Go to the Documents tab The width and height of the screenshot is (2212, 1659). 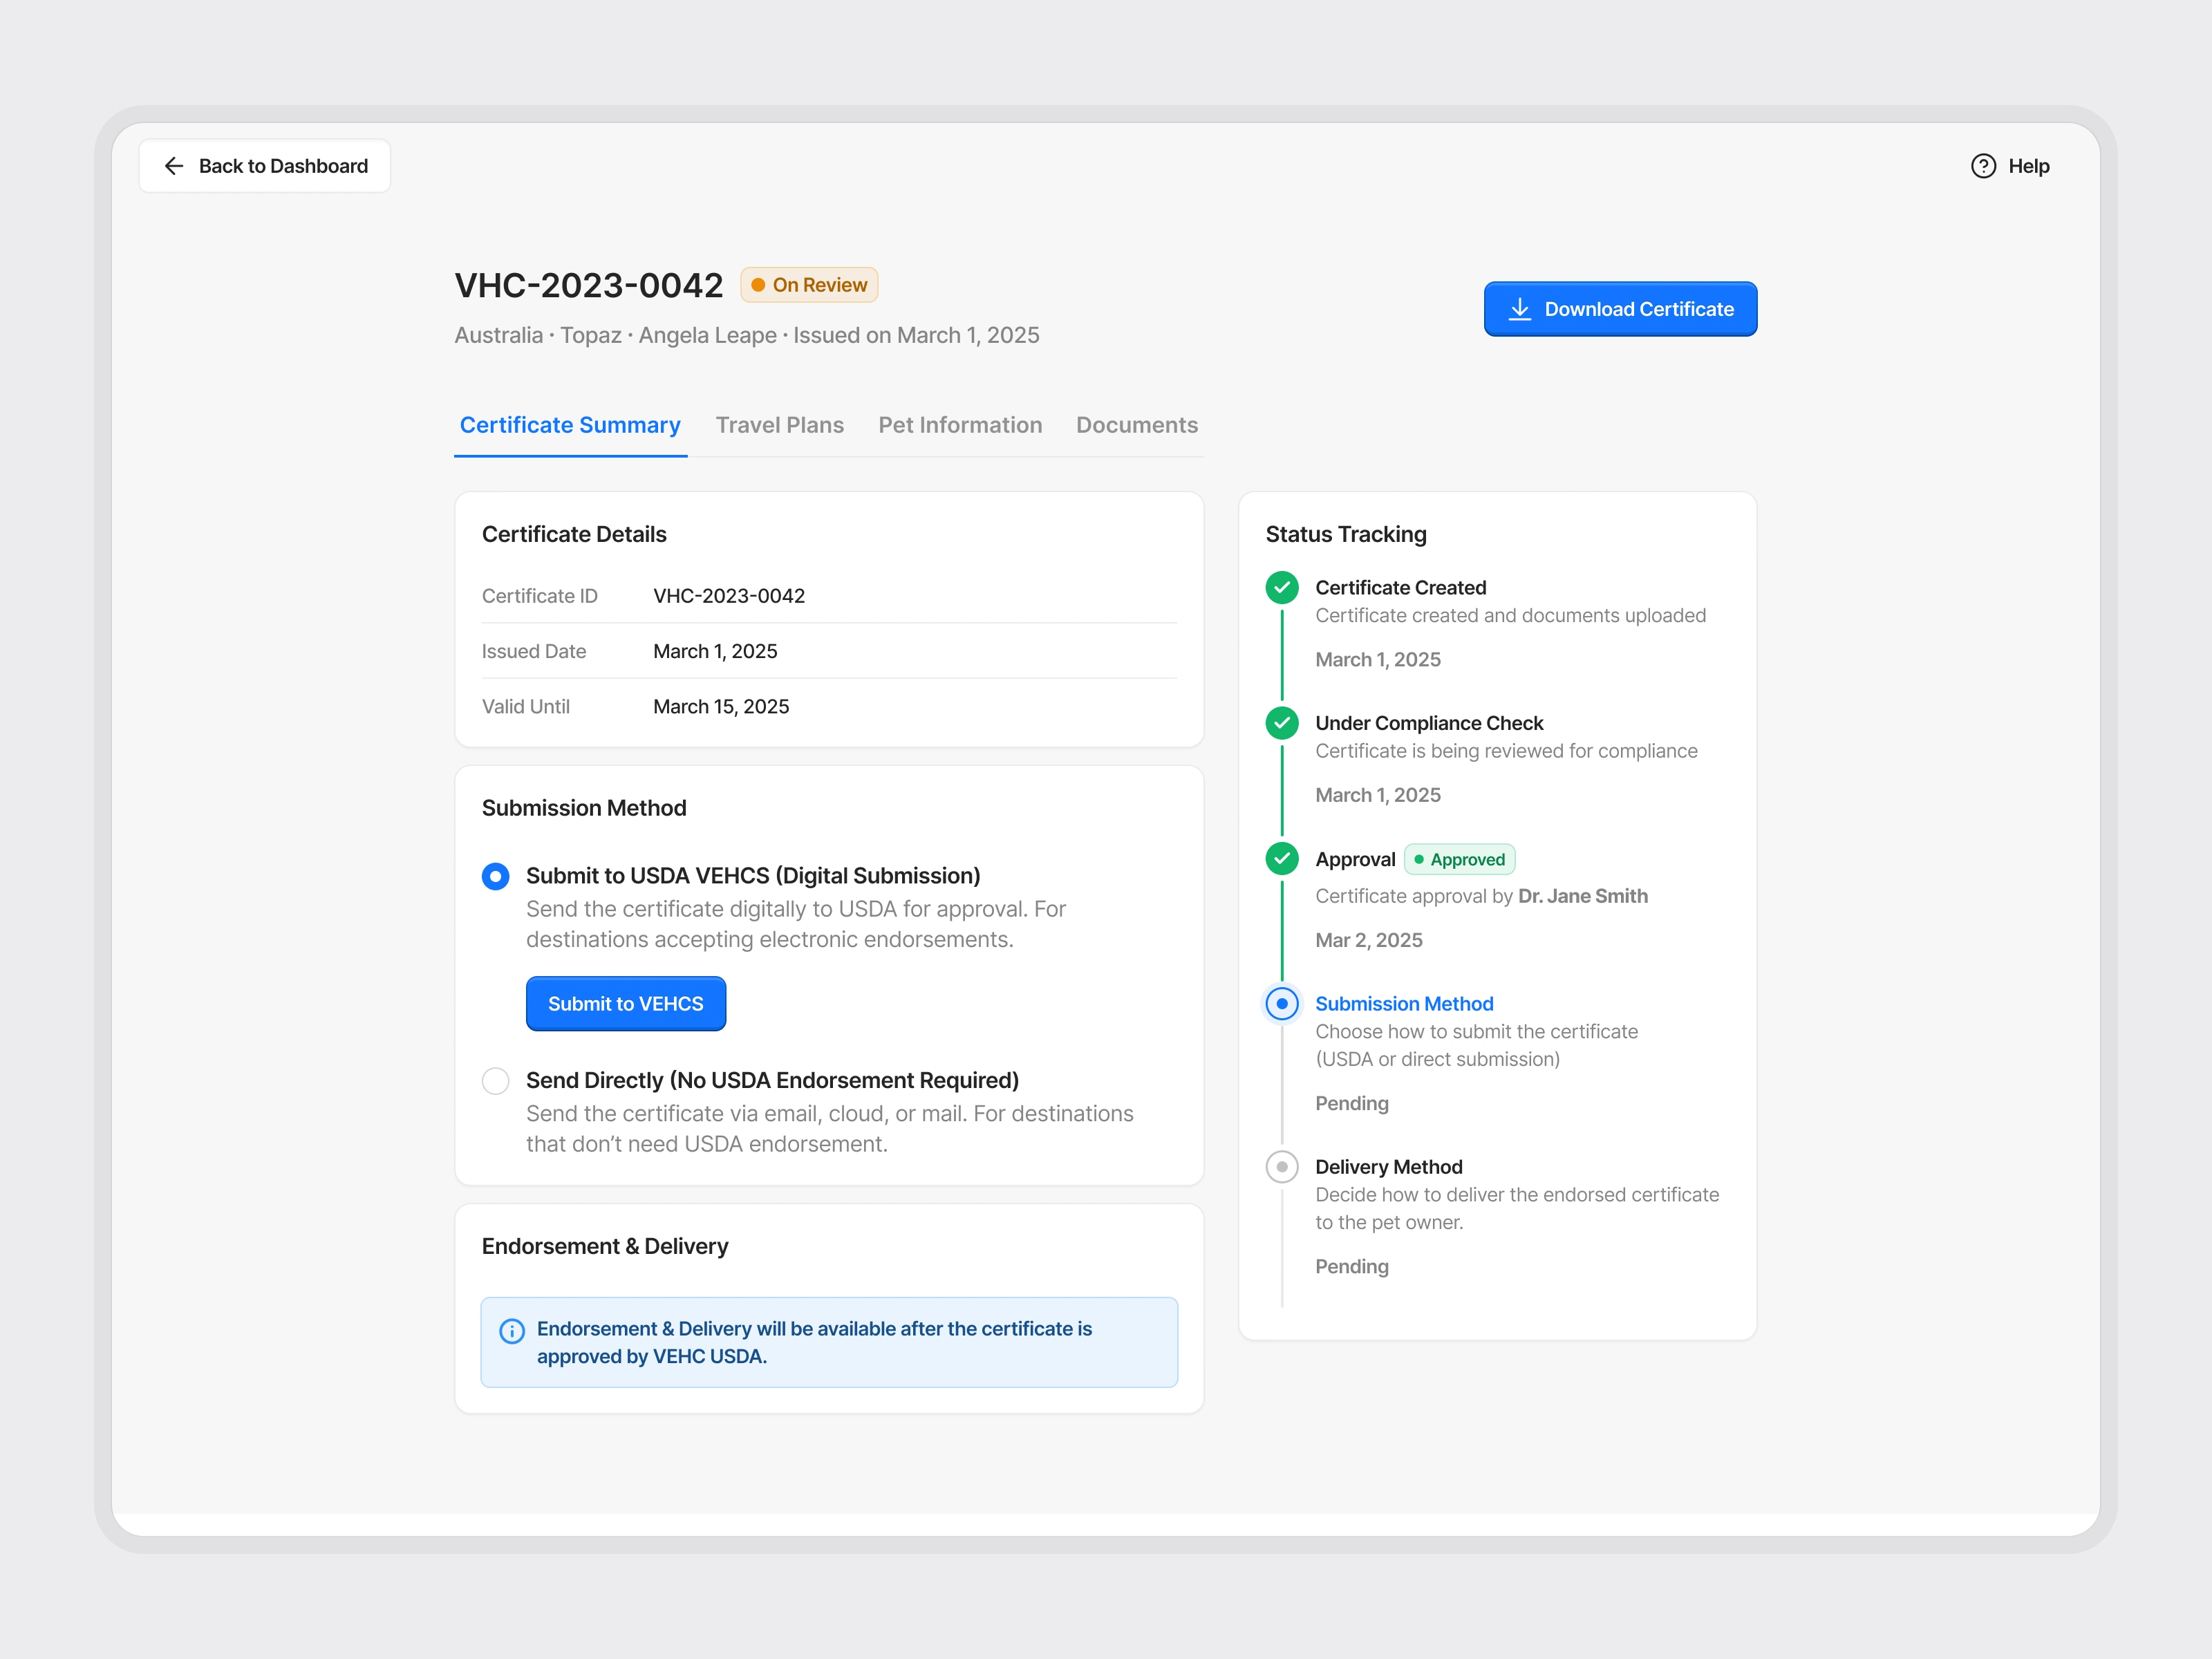(1136, 425)
